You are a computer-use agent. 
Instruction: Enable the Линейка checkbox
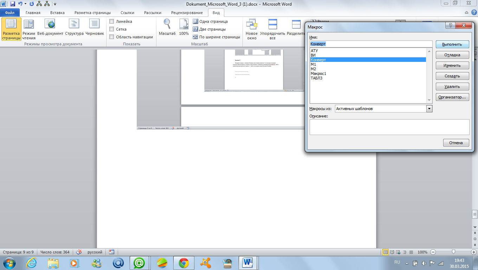coord(112,21)
